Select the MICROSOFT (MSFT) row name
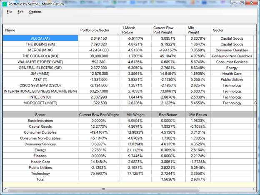 pos(40,103)
